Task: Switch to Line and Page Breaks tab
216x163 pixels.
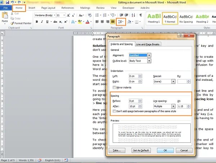Action: click(148, 44)
